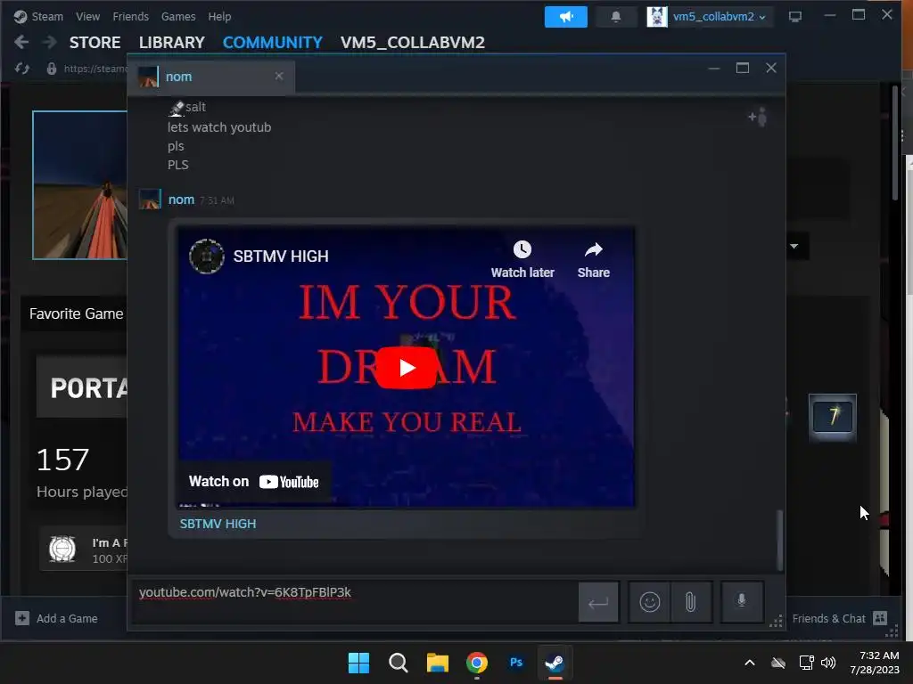Click the Steam announcements megaphone button

click(x=565, y=17)
